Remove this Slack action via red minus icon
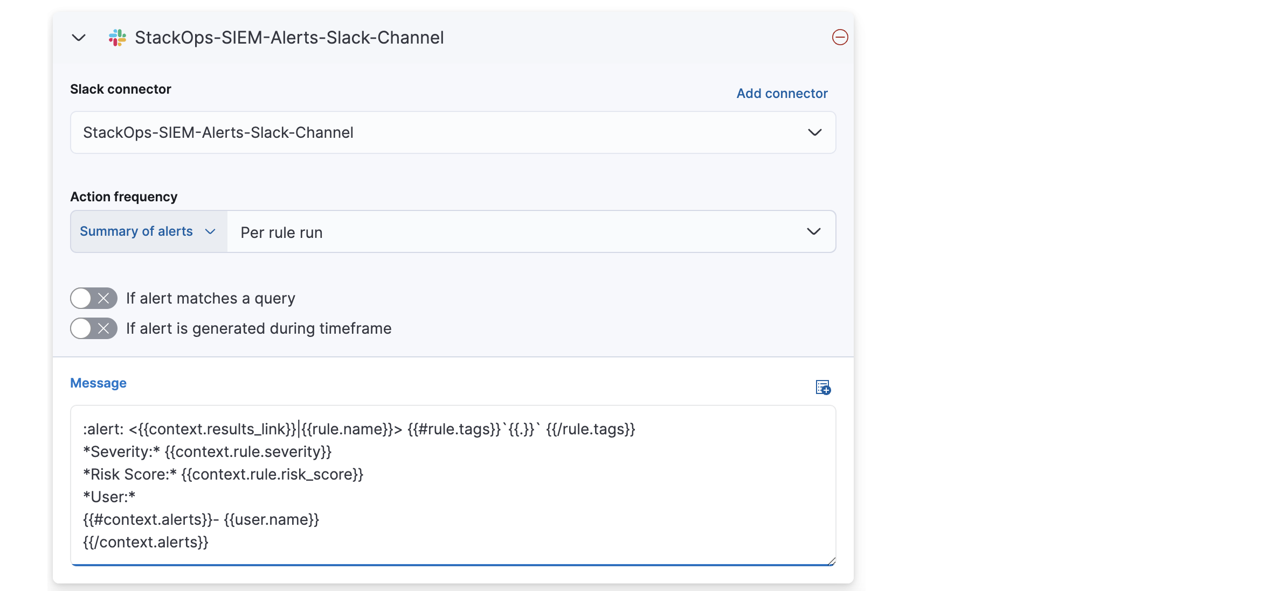This screenshot has height=591, width=1286. click(839, 38)
